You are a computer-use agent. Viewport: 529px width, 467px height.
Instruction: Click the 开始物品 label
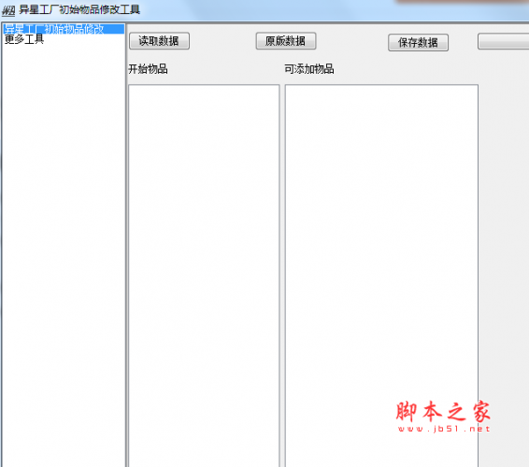click(148, 69)
